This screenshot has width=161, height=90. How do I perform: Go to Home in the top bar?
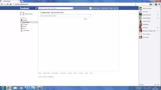(111, 8)
